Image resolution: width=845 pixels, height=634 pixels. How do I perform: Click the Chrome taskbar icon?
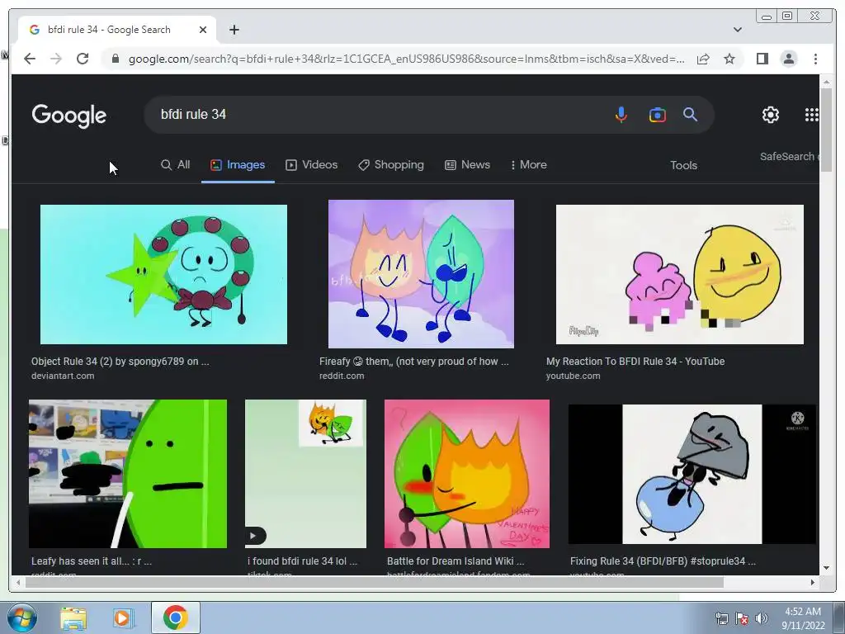pos(175,617)
